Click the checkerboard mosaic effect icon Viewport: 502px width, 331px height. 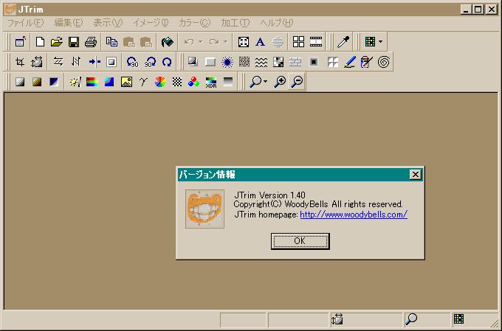[278, 62]
